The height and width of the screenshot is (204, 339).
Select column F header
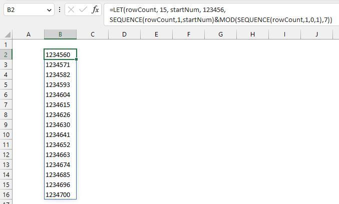click(x=188, y=34)
